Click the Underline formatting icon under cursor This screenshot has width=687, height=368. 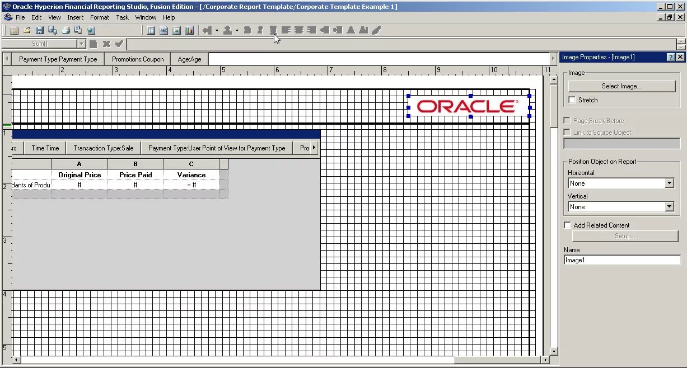tap(273, 30)
